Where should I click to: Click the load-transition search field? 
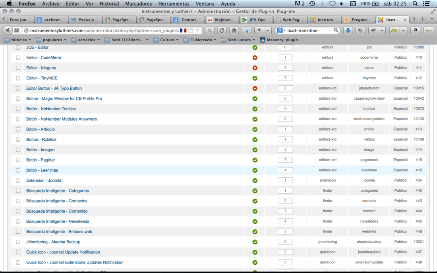tap(309, 30)
